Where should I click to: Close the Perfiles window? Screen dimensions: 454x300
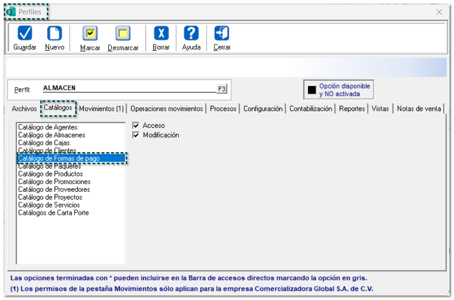(439, 12)
